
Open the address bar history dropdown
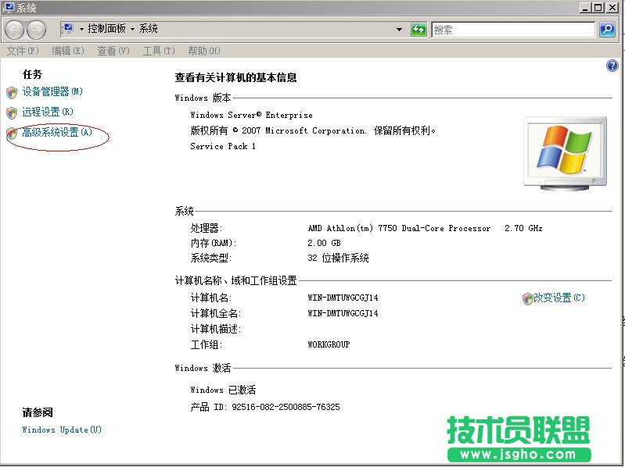click(399, 30)
